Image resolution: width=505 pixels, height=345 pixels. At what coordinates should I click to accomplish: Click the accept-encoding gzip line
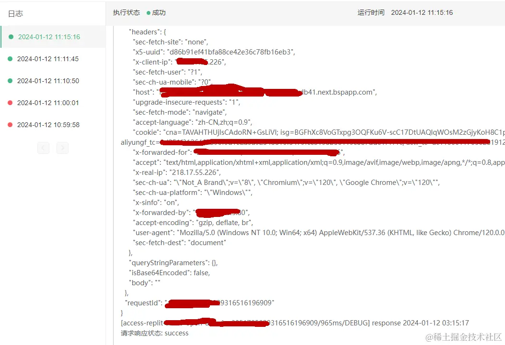[193, 222]
